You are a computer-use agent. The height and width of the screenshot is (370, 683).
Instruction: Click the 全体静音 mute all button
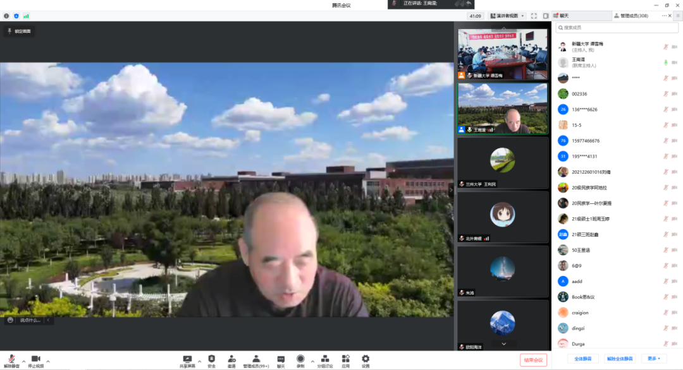pyautogui.click(x=582, y=359)
